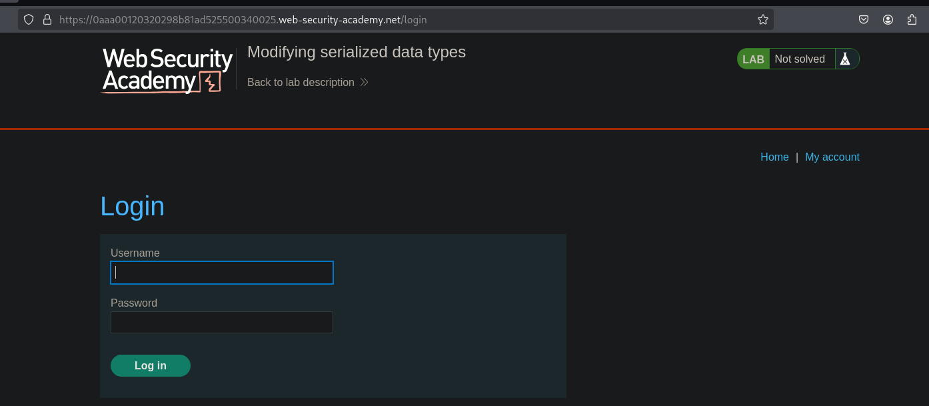Viewport: 929px width, 406px height.
Task: Click the double chevron beside lab description
Action: [364, 83]
